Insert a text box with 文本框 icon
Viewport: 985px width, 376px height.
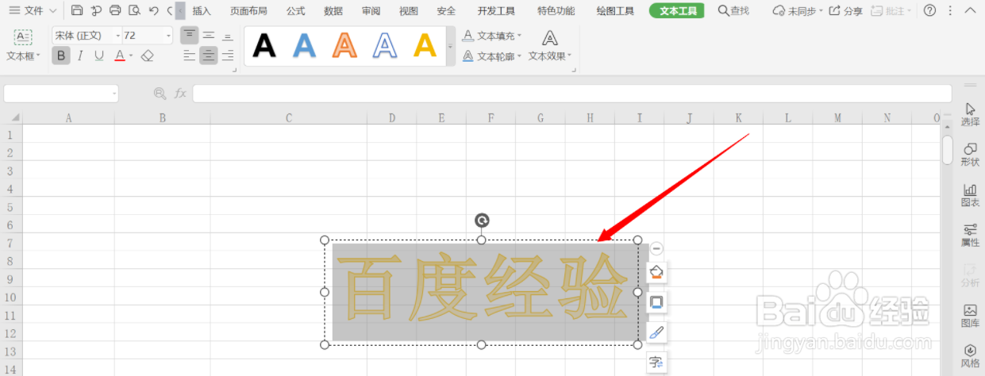(23, 37)
